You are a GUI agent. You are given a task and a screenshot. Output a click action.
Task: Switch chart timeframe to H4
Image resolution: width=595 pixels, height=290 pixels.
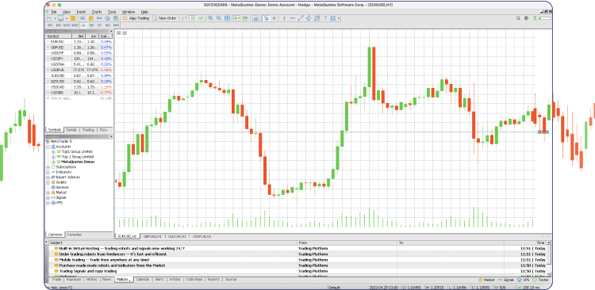click(x=91, y=25)
